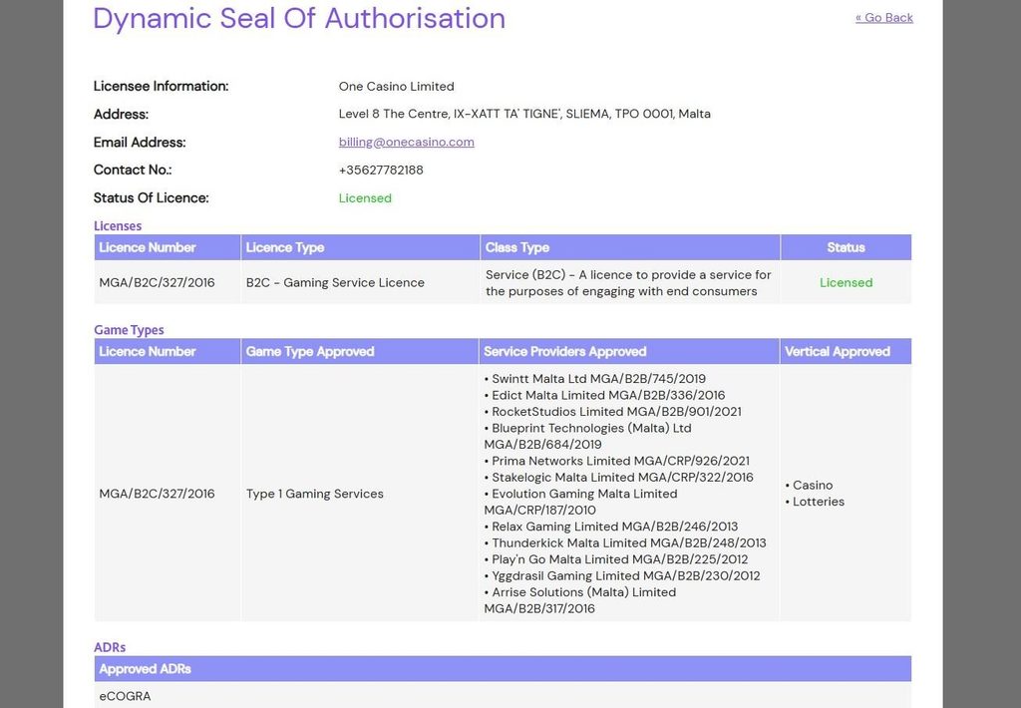Click the Licence Type column header
Image resolution: width=1021 pixels, height=708 pixels.
pos(360,247)
